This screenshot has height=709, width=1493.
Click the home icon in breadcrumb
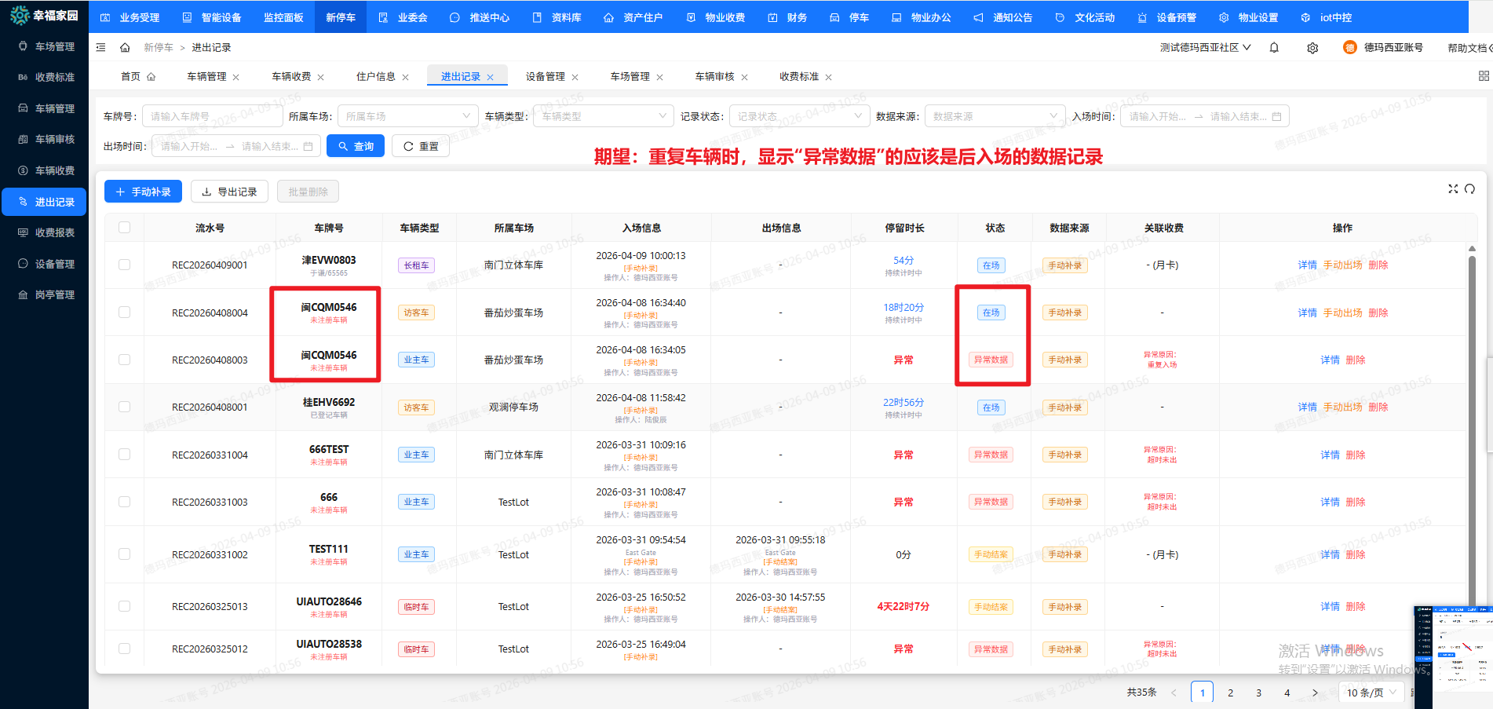coord(125,48)
